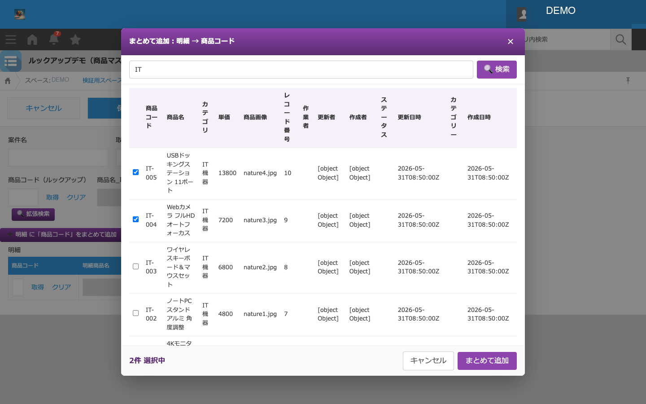Open the DEMO user avatar
The width and height of the screenshot is (646, 404).
(522, 14)
